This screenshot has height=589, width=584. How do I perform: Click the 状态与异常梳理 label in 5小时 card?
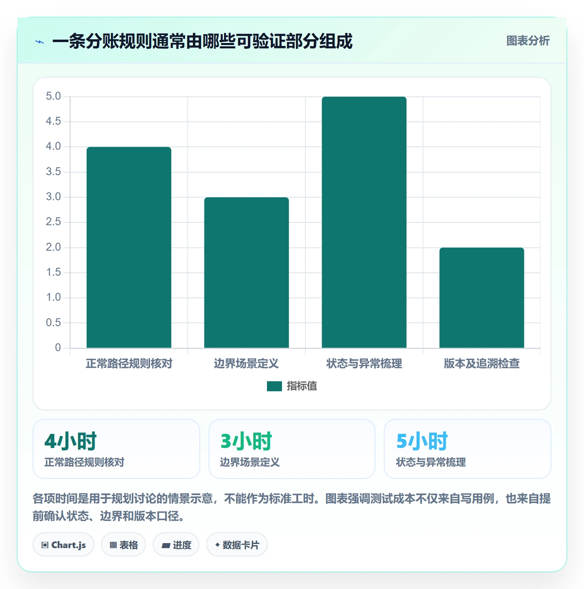[x=431, y=462]
